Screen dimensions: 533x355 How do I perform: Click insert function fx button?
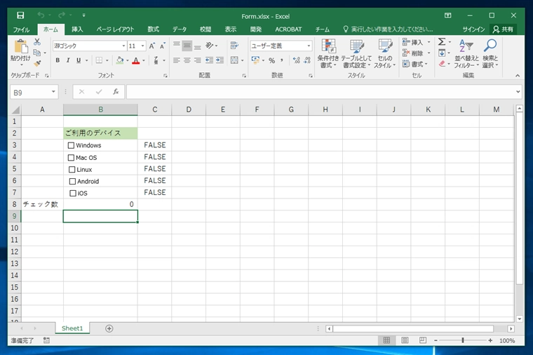(x=116, y=92)
